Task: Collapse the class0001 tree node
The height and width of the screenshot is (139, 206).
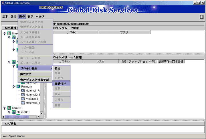Action: click(x=9, y=112)
